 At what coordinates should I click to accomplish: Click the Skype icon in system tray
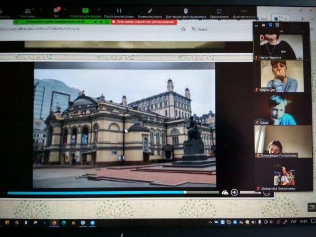[229, 222]
